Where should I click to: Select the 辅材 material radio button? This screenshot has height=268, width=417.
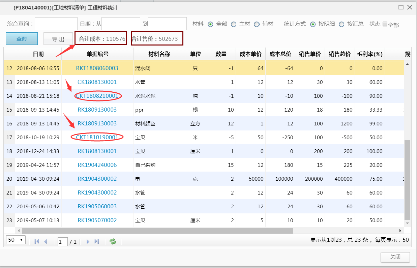(257, 24)
